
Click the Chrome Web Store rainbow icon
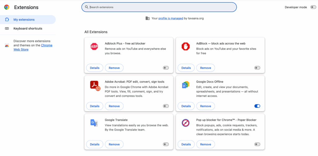(7, 45)
